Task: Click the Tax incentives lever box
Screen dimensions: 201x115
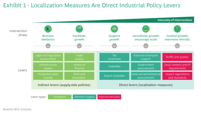Action: (114, 57)
